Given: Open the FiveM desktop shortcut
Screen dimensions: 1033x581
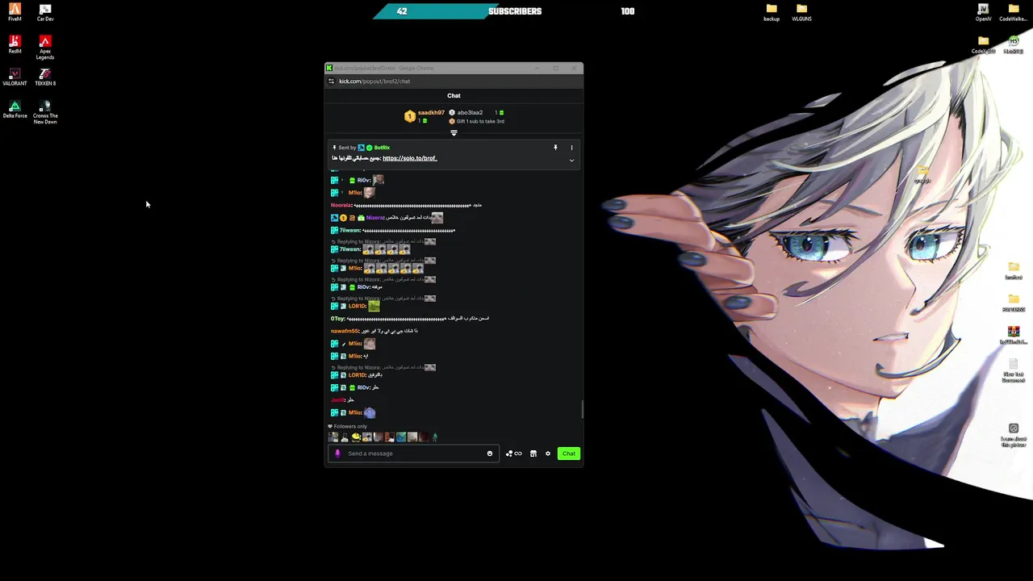Looking at the screenshot, I should [x=15, y=12].
